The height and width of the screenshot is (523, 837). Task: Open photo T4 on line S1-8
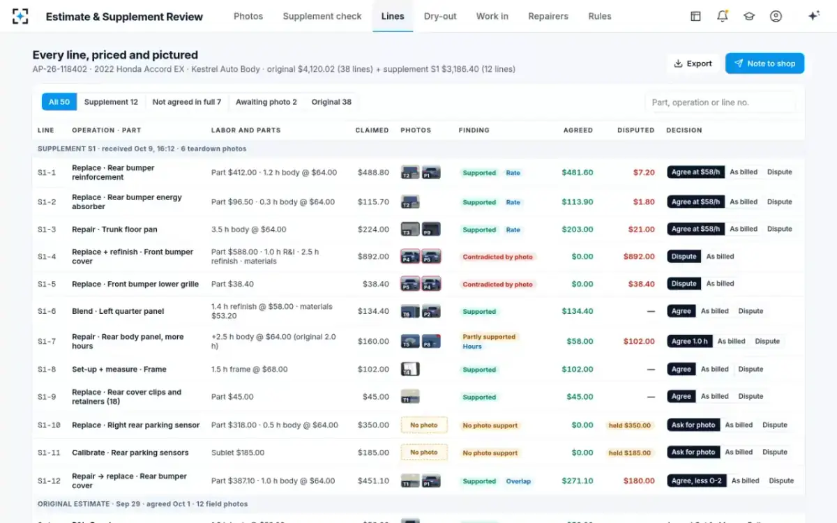coord(410,369)
